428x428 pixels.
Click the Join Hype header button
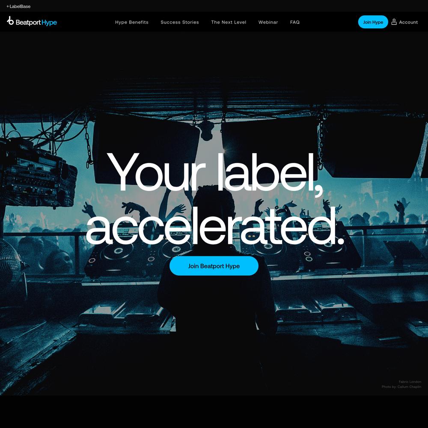coord(373,22)
